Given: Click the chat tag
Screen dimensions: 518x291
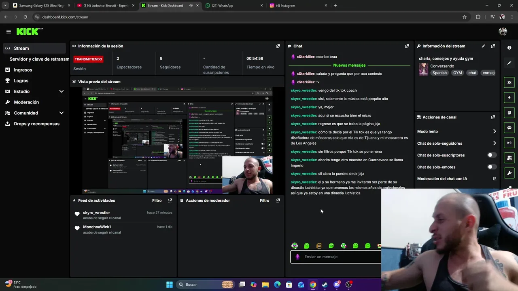Looking at the screenshot, I should [472, 73].
